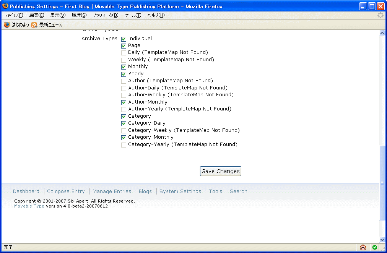Toggle the Author-Yearly checkbox
This screenshot has width=387, height=253.
click(x=124, y=109)
